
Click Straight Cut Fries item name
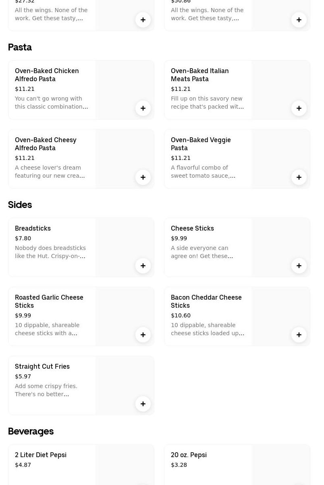coord(42,366)
